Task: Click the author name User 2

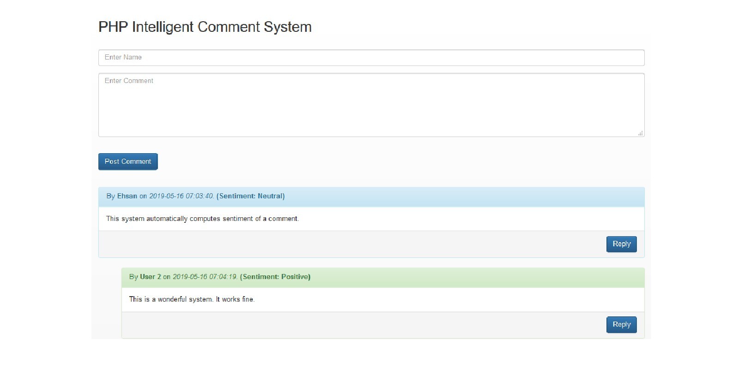Action: pos(151,277)
